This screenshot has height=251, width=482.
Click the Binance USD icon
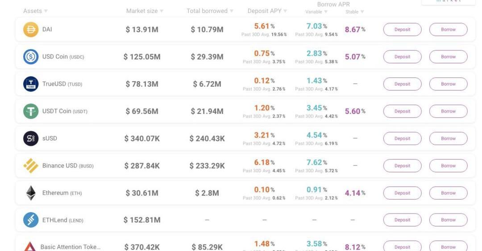click(x=31, y=166)
